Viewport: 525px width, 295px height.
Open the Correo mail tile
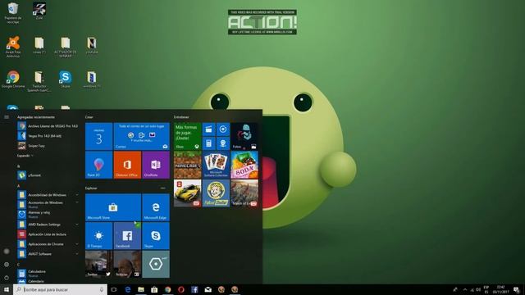tap(141, 136)
